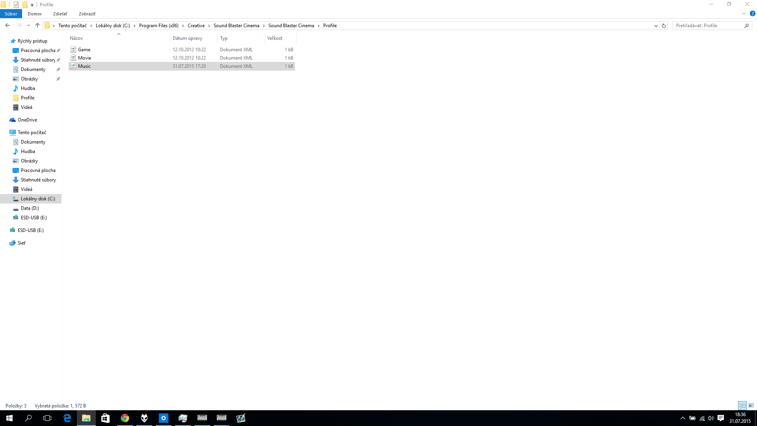The image size is (757, 426).
Task: Switch to large icons view layout
Action: pyautogui.click(x=751, y=405)
